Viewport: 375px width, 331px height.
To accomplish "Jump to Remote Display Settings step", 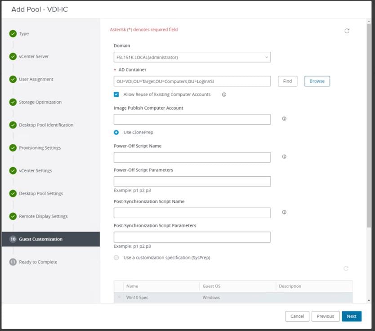I will [x=43, y=216].
